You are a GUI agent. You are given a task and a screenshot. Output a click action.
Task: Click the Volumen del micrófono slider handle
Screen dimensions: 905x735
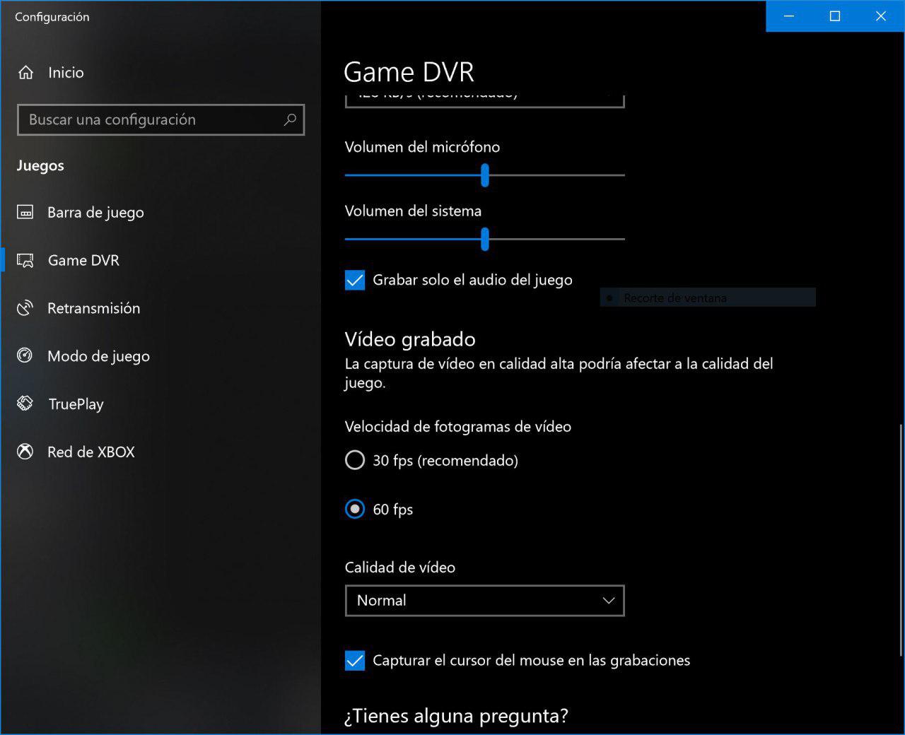tap(485, 175)
